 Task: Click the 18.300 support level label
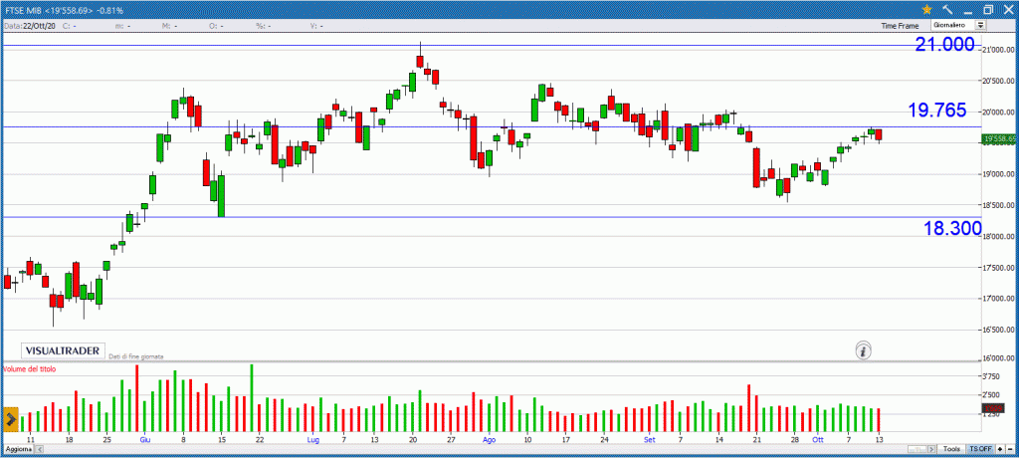952,228
